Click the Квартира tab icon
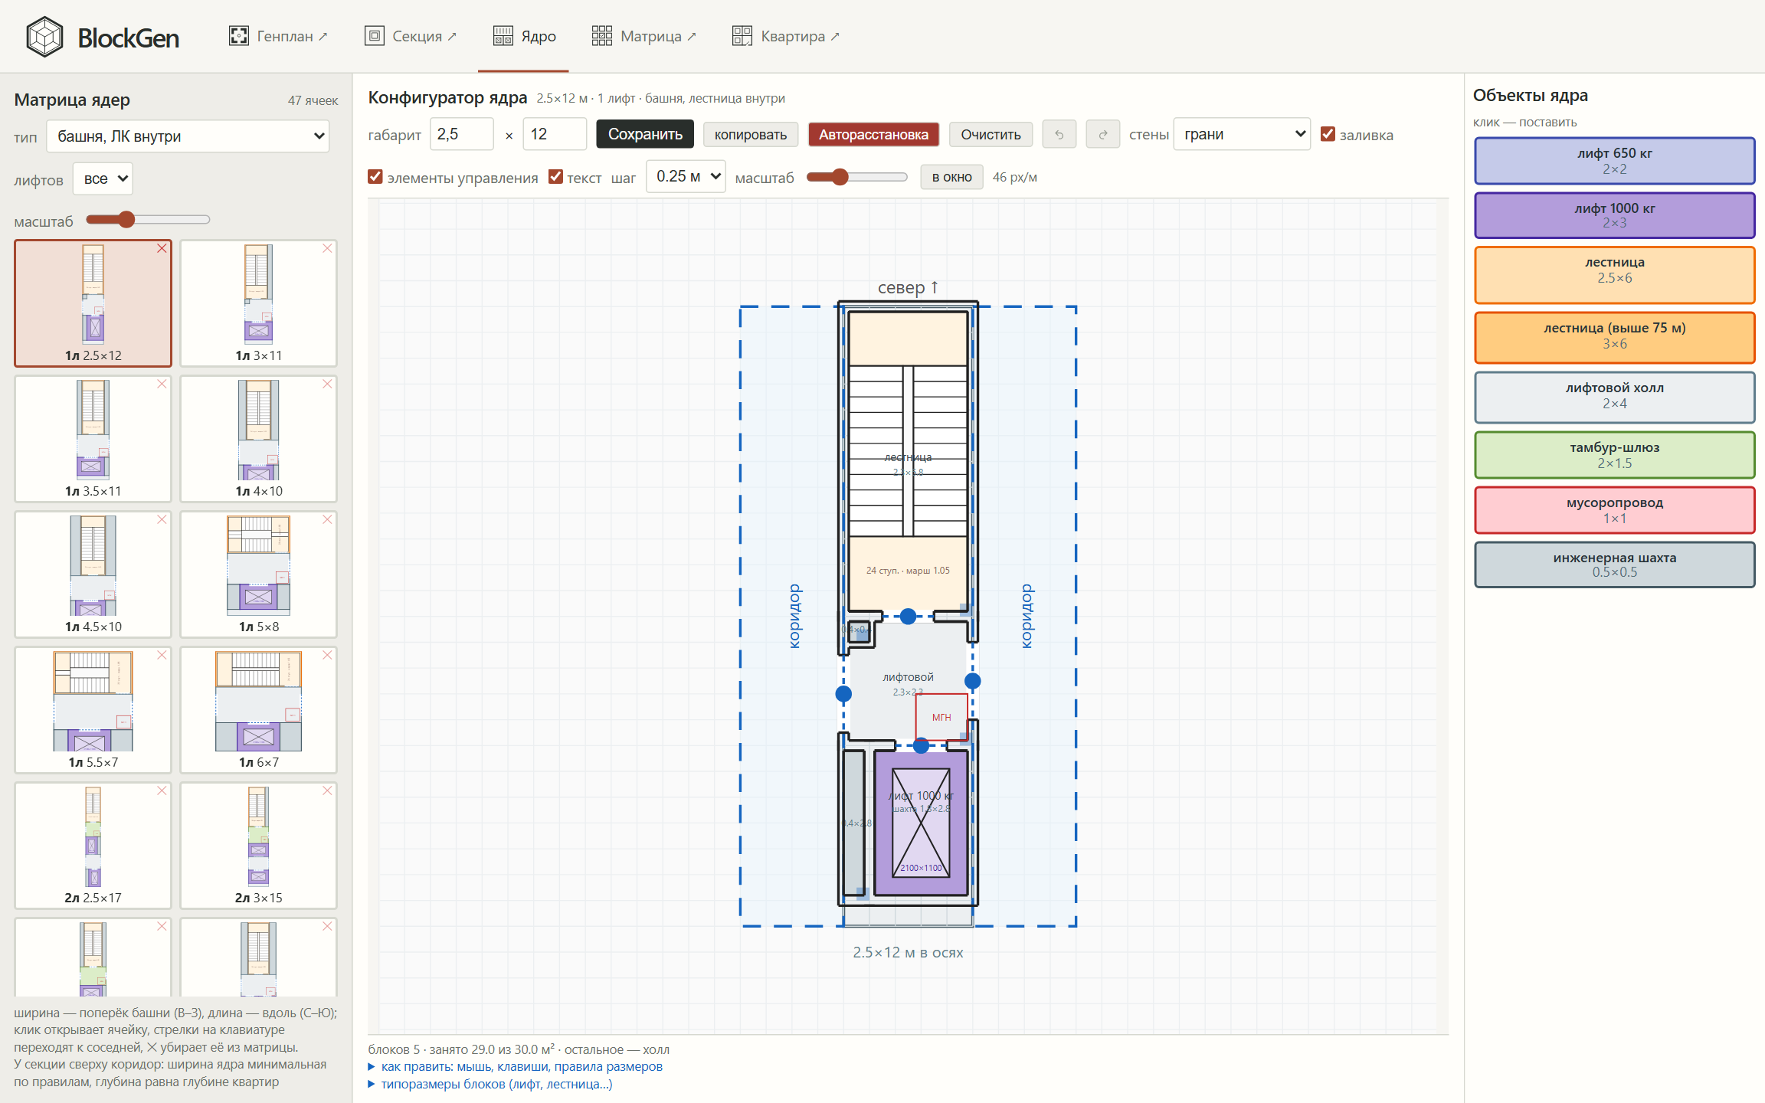Viewport: 1765px width, 1103px height. [x=742, y=36]
